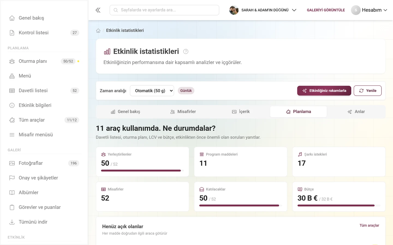The height and width of the screenshot is (245, 393).
Task: Click the Menü cake icon
Action: (12, 76)
